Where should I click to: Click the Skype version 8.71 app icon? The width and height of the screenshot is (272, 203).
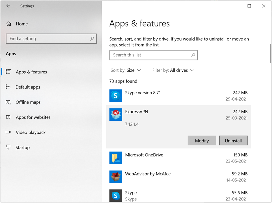coord(116,96)
